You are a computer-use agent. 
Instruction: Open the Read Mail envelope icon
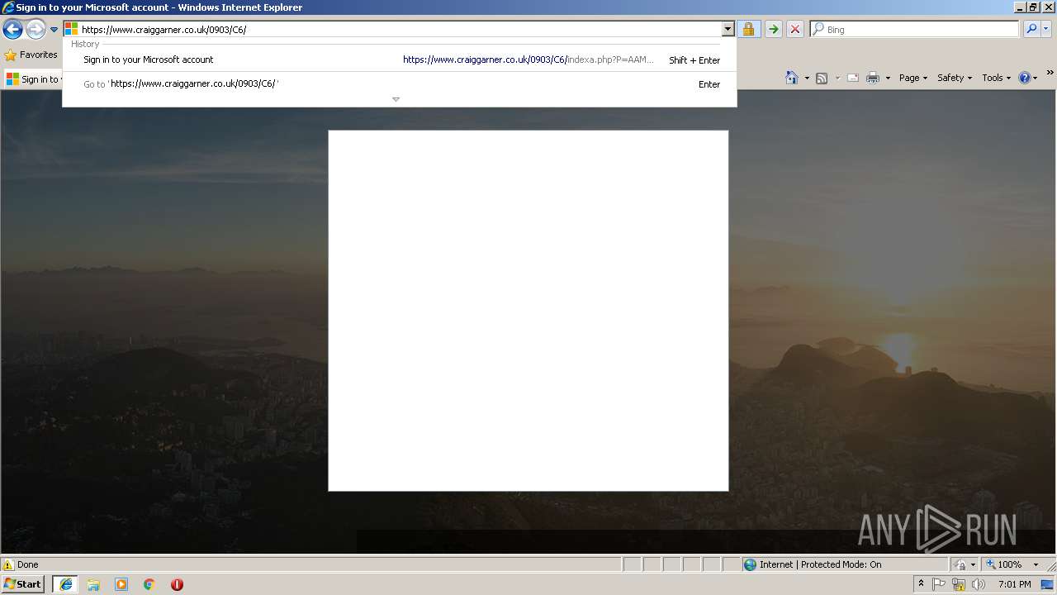coord(853,78)
